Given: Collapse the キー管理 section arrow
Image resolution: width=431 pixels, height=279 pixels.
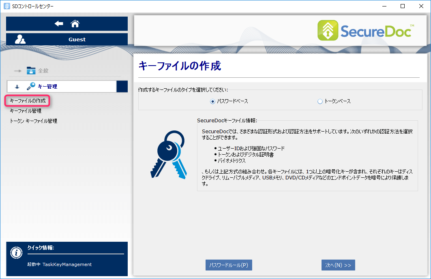Looking at the screenshot, I should 17,87.
